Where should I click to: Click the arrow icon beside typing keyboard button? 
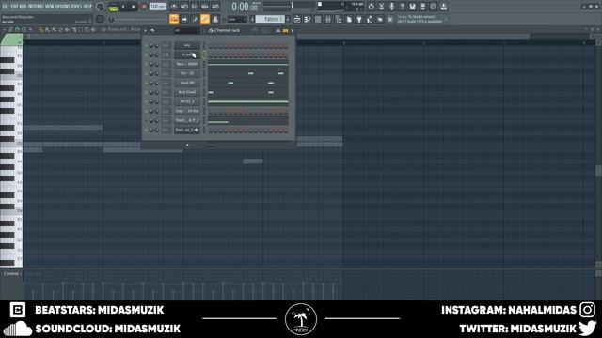(184, 19)
